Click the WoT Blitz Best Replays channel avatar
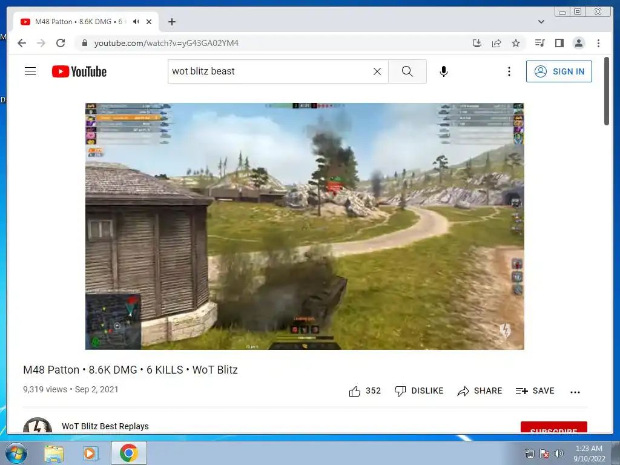Viewport: 620px width, 465px height. pyautogui.click(x=38, y=426)
